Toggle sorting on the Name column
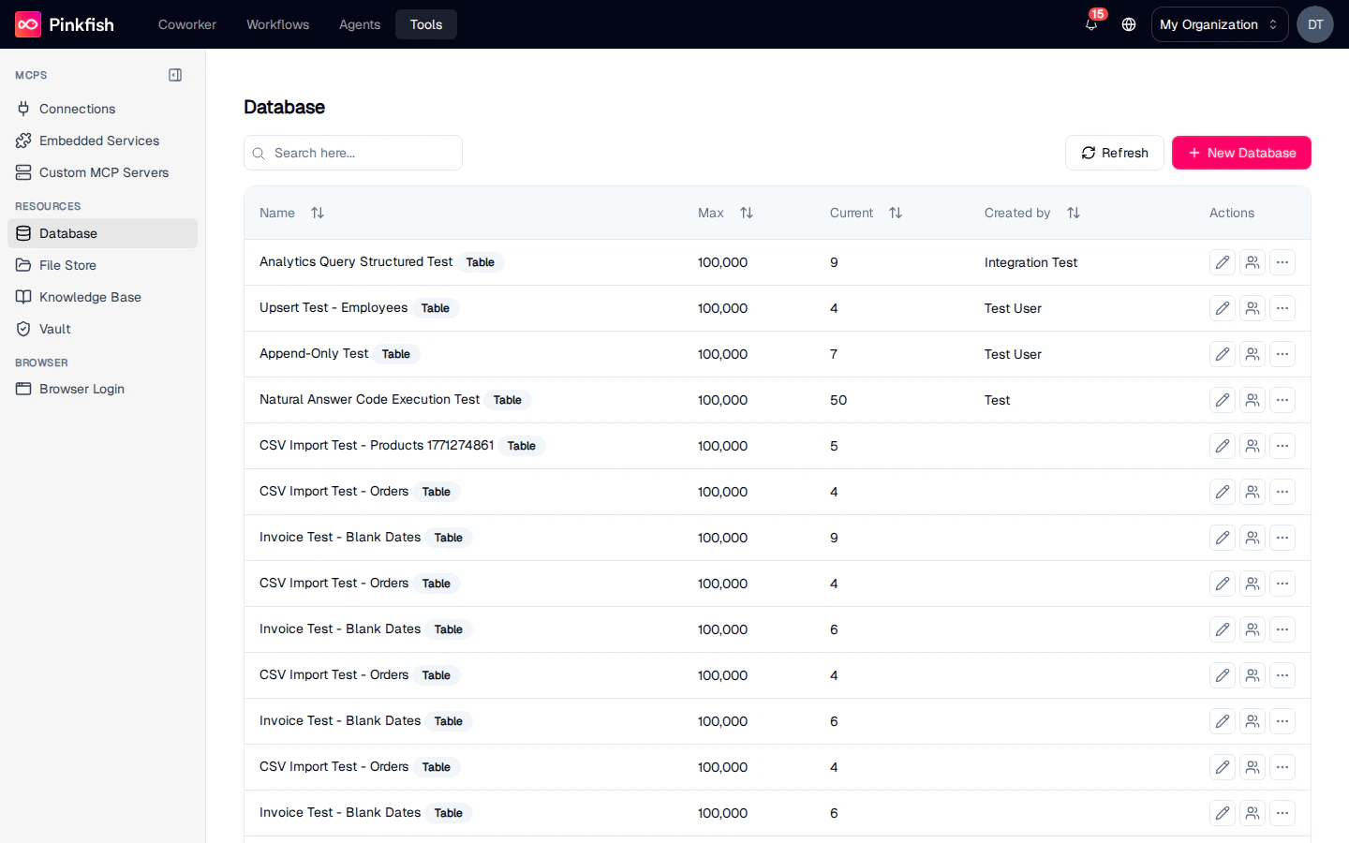 [318, 213]
